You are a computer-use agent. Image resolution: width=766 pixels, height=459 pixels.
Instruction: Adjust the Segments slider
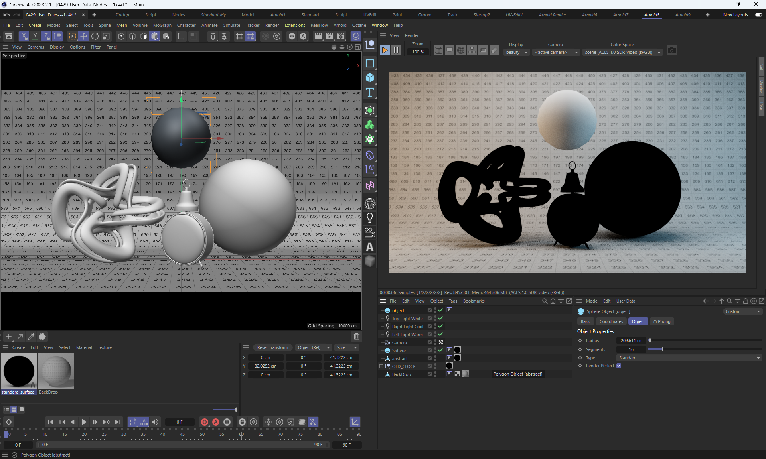(662, 349)
